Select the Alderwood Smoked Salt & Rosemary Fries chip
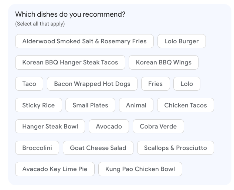The height and width of the screenshot is (190, 234). click(x=84, y=41)
